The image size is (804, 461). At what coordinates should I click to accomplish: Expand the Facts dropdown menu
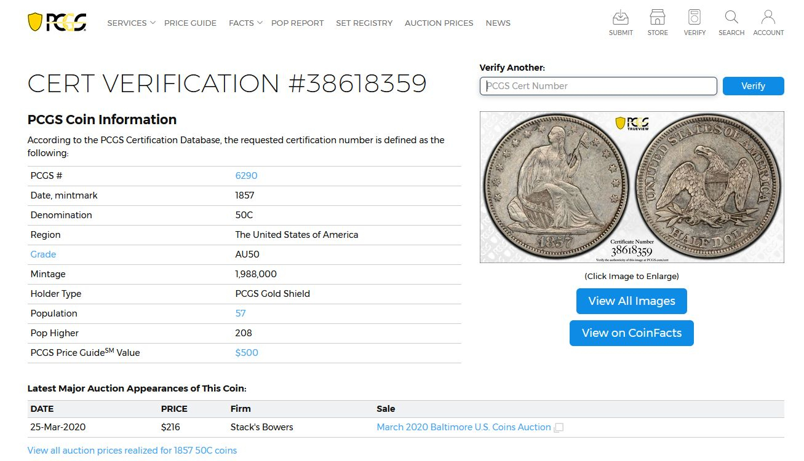245,23
